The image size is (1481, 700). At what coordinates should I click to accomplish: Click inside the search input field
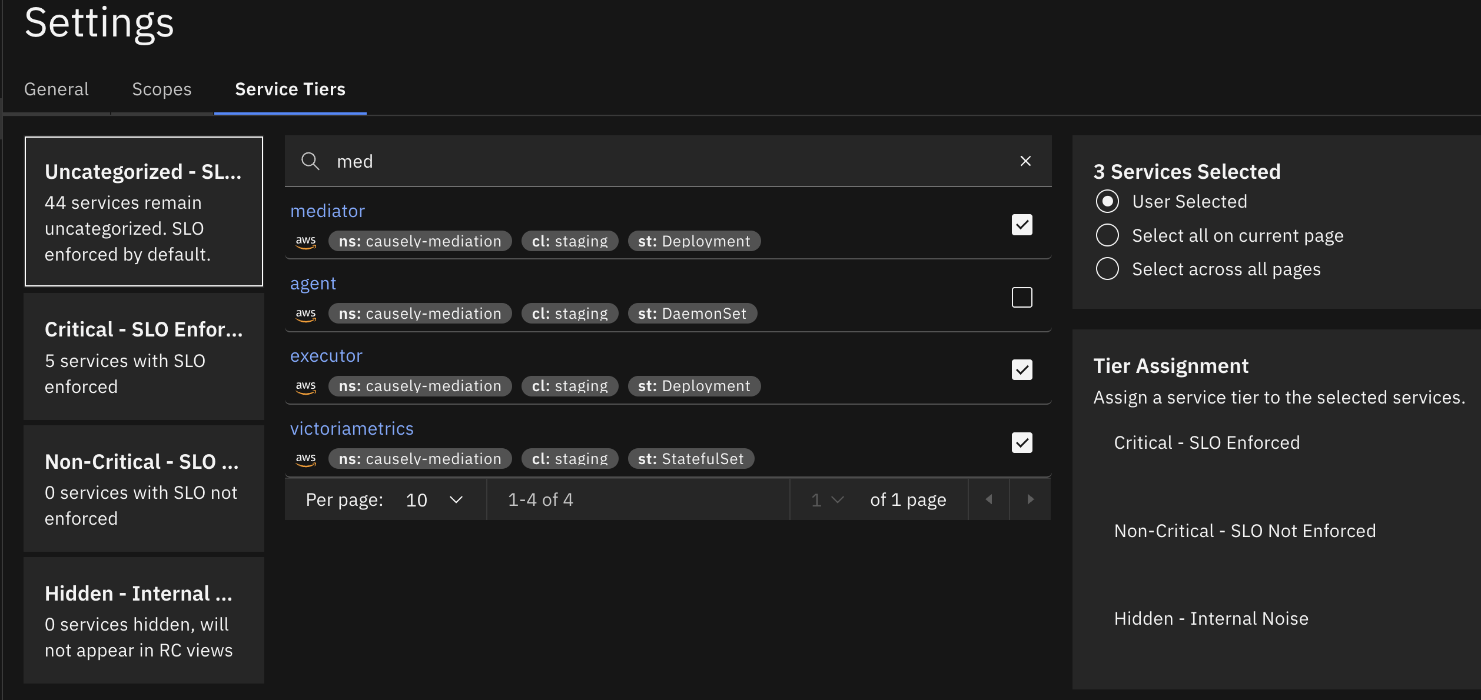click(647, 161)
